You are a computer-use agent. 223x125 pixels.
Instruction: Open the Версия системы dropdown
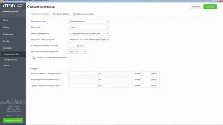(89, 22)
